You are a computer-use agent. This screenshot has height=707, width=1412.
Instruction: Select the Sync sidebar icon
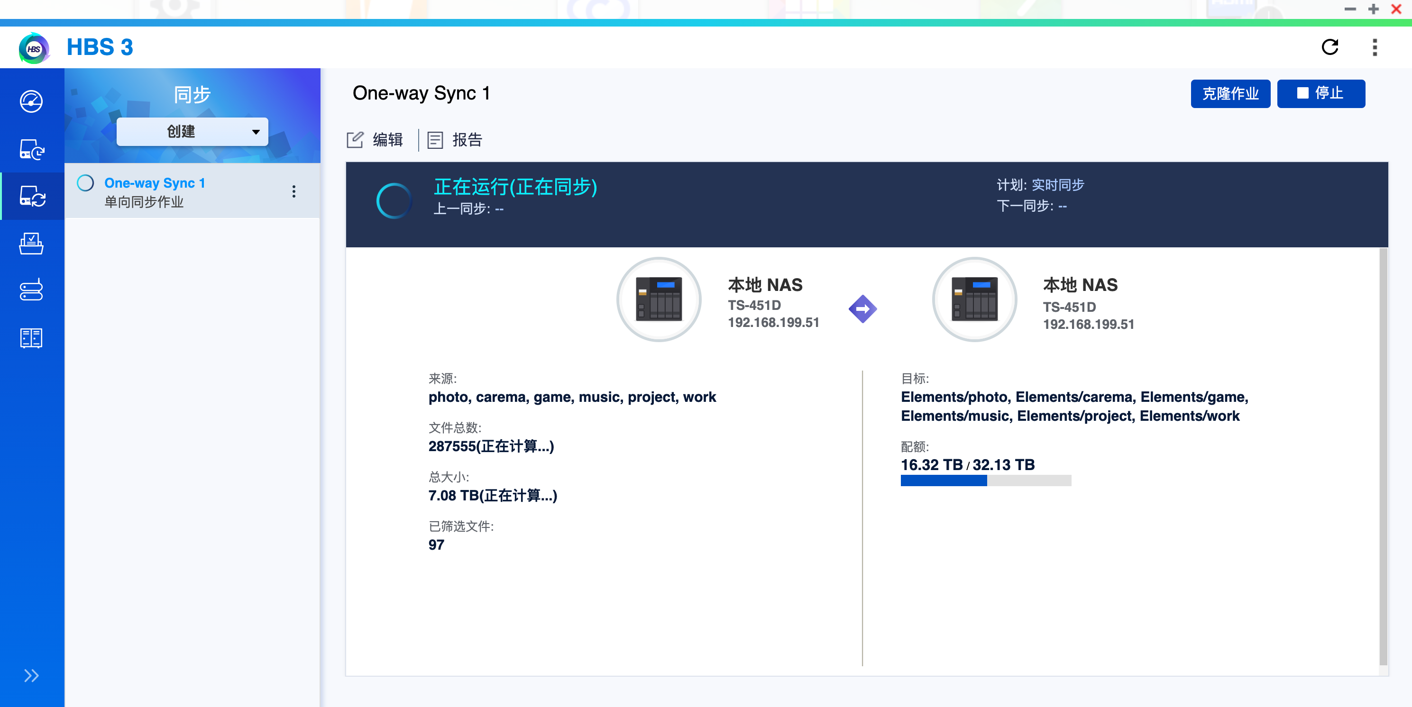point(31,196)
